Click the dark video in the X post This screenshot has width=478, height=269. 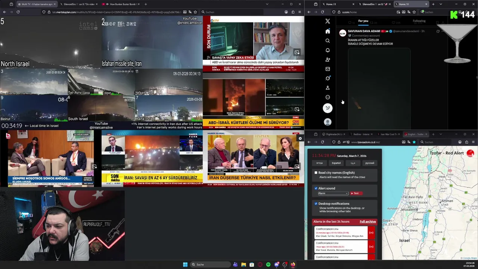click(379, 88)
